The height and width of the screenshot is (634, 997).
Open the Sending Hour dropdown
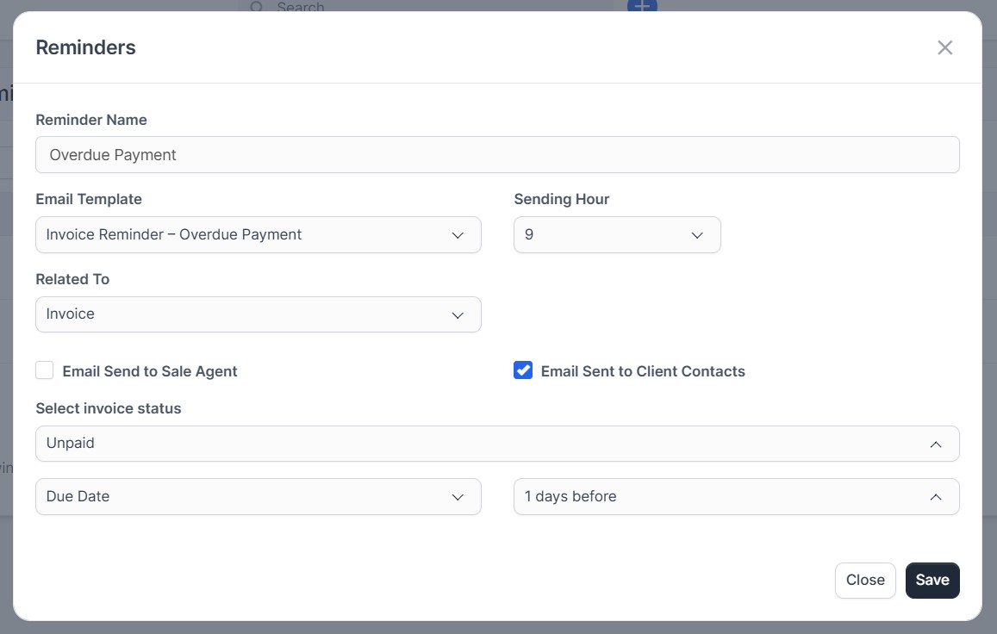[617, 234]
